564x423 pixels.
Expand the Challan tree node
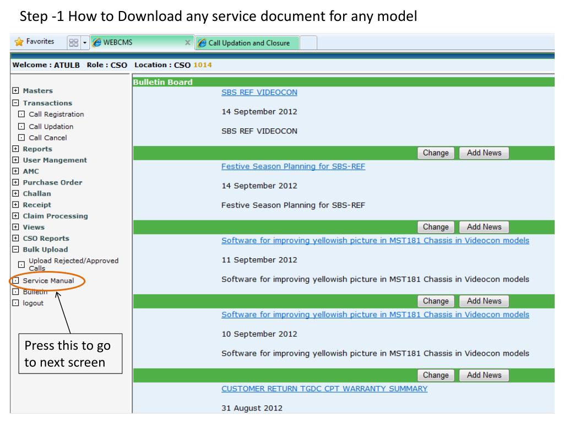point(15,193)
